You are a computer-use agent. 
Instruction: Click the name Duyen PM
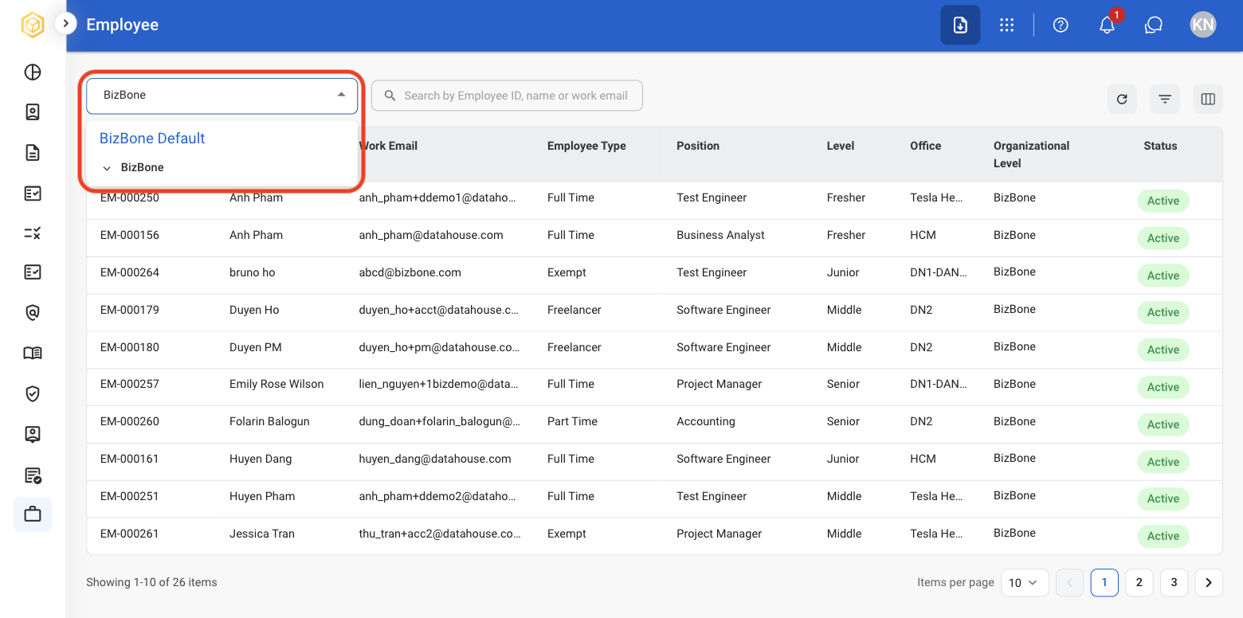[256, 347]
